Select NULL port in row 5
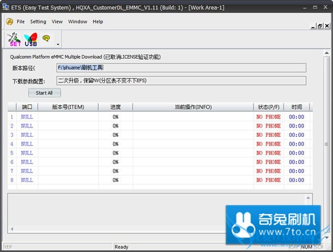The height and width of the screenshot is (252, 333). [27, 153]
